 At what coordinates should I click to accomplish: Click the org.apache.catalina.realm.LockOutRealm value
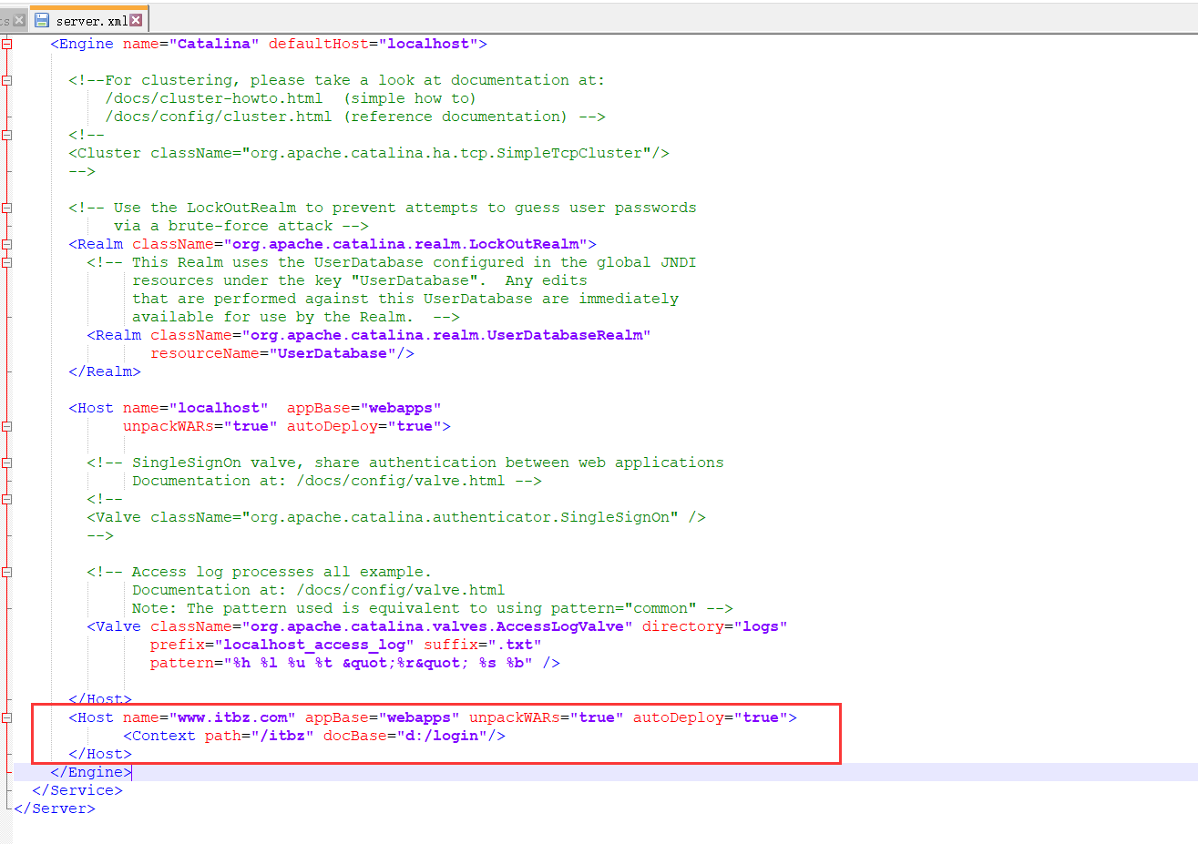click(x=405, y=244)
